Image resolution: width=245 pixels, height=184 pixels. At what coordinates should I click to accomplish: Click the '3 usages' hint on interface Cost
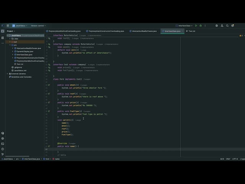[x=91, y=65]
